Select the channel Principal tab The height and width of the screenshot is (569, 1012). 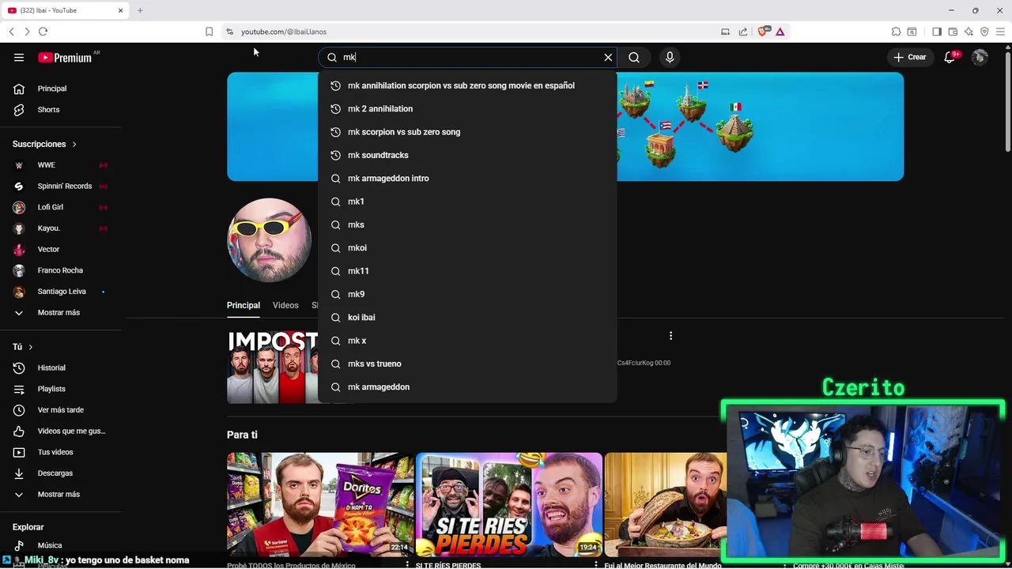(x=244, y=305)
